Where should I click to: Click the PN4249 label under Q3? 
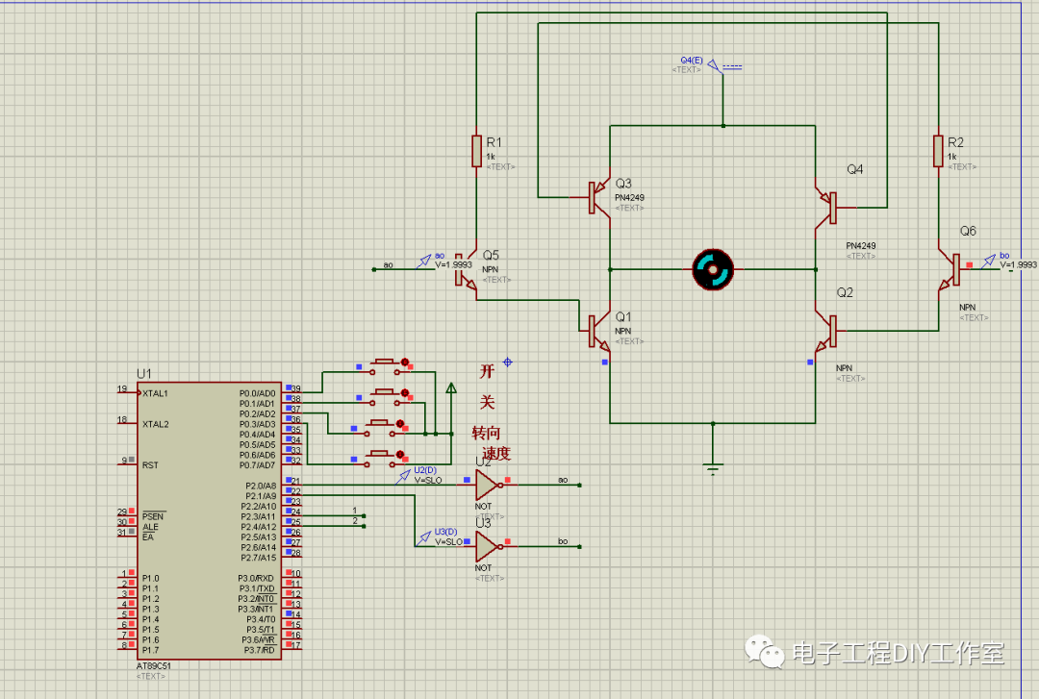coord(629,197)
